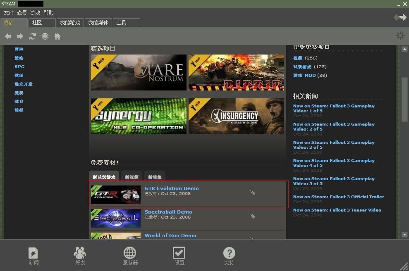
Task: Open Insurgency mod banner
Action: [x=236, y=116]
